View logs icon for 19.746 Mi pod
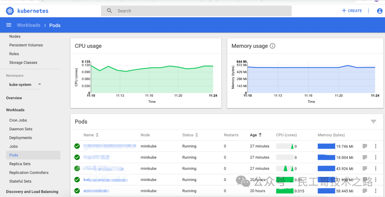Screen dimensions: 385x197 (365, 146)
